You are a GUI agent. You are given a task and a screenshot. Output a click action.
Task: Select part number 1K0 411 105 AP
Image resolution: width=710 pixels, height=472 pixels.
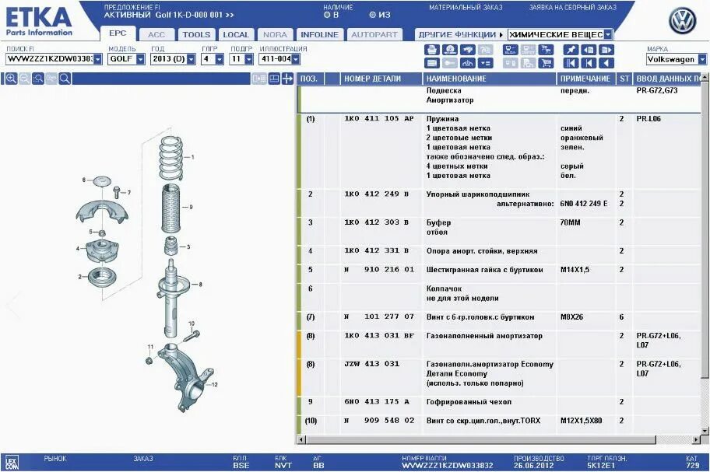click(x=379, y=118)
